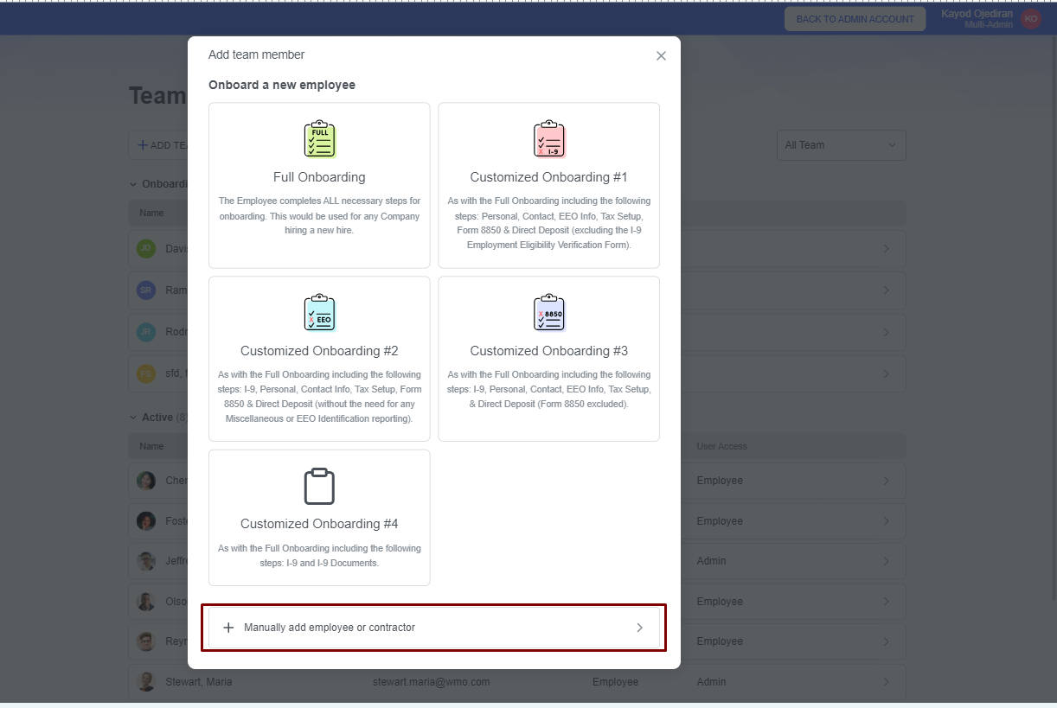
Task: Close the Add team member dialog
Action: point(661,55)
